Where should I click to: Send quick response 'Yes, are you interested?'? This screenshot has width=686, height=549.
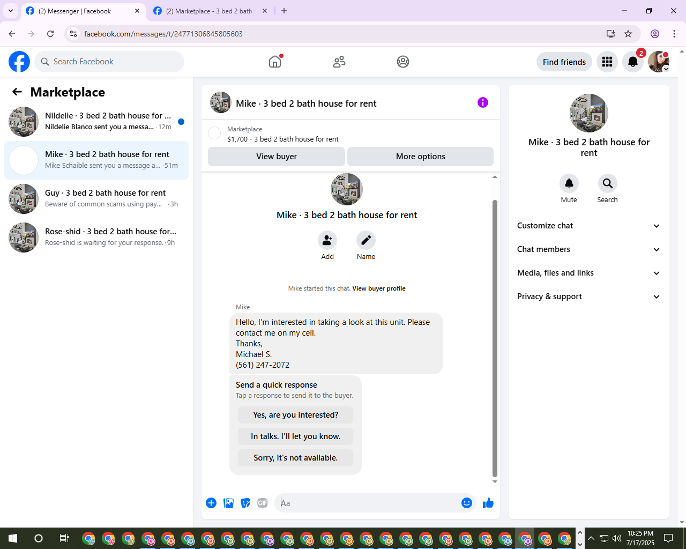click(x=296, y=415)
